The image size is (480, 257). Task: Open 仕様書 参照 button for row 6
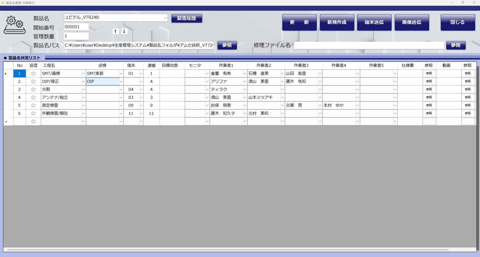(429, 113)
